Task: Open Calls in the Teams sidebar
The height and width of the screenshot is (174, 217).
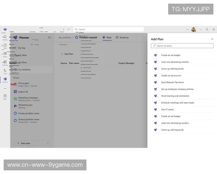Action: (5, 71)
